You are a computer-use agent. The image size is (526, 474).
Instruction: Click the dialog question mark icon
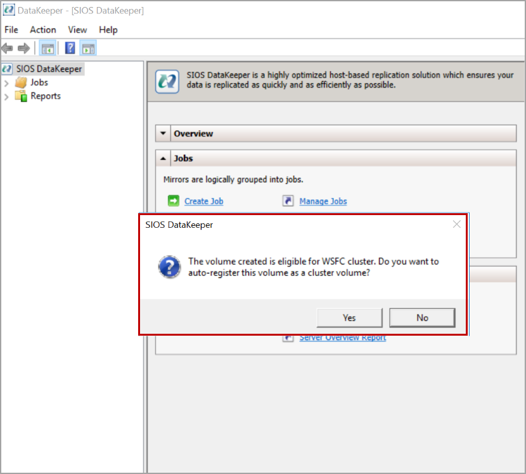(x=169, y=267)
